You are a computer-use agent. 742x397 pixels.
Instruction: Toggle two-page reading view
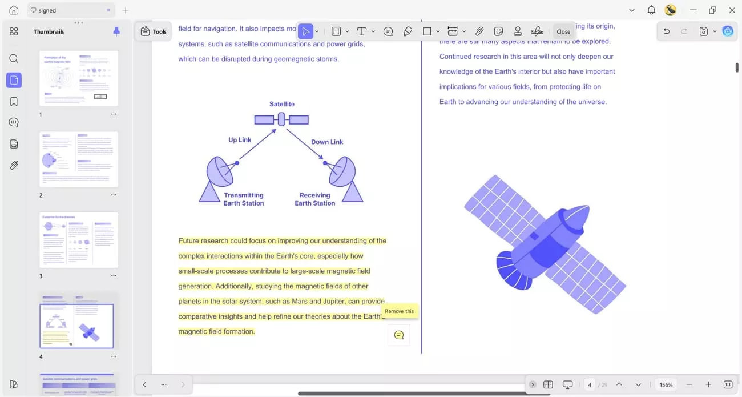point(549,384)
